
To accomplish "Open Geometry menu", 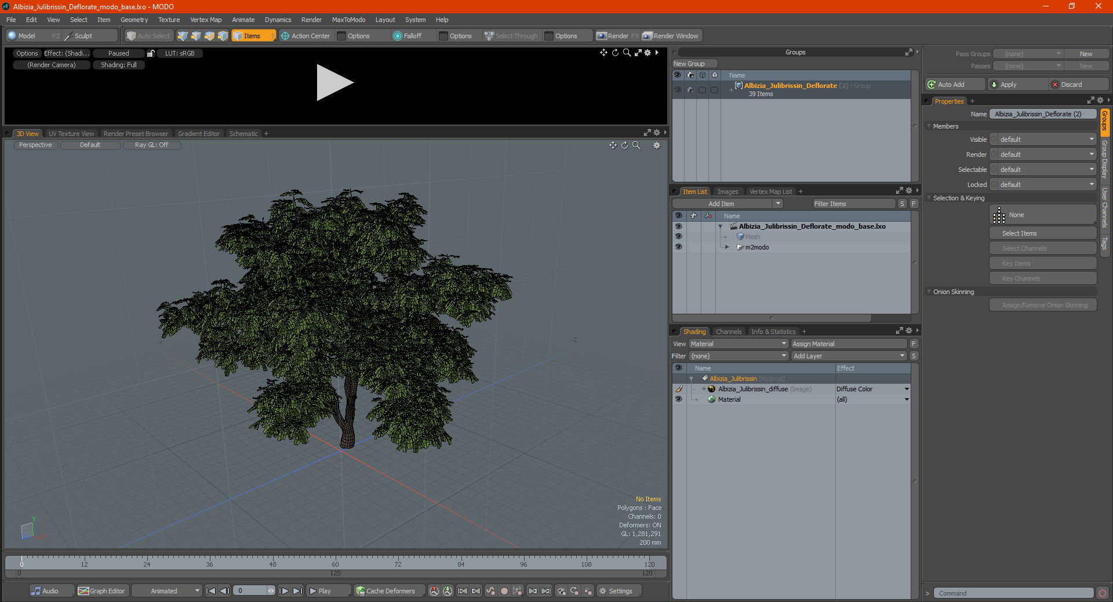I will 134,20.
